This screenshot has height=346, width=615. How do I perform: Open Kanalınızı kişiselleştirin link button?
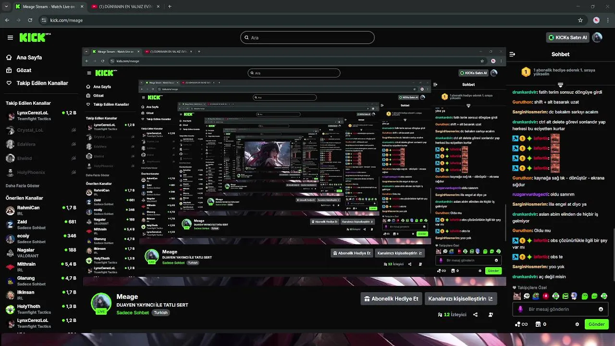point(460,298)
